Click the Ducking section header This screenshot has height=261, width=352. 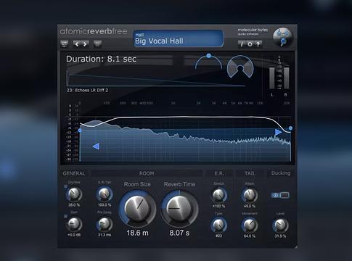point(281,173)
